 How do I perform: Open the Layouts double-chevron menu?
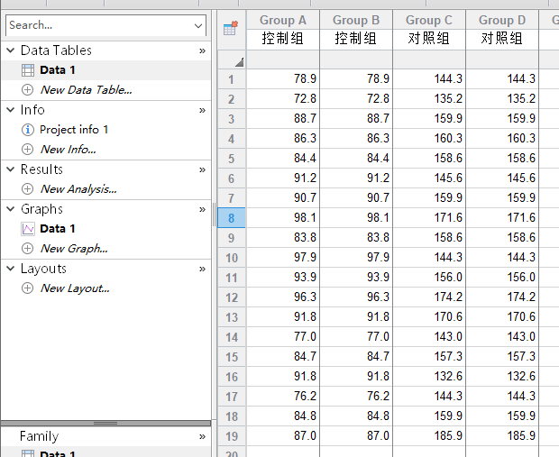202,270
